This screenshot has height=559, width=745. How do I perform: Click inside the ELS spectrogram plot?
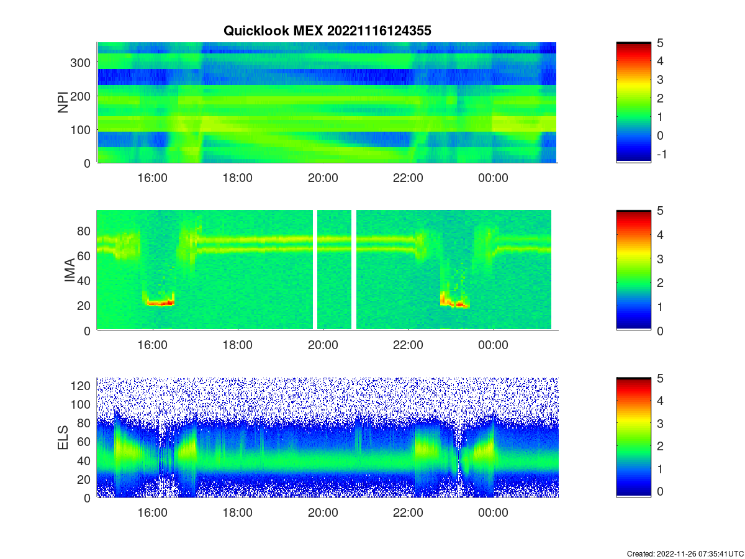[327, 437]
